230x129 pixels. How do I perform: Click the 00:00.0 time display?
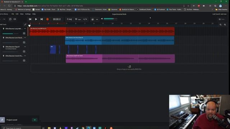tap(57, 19)
